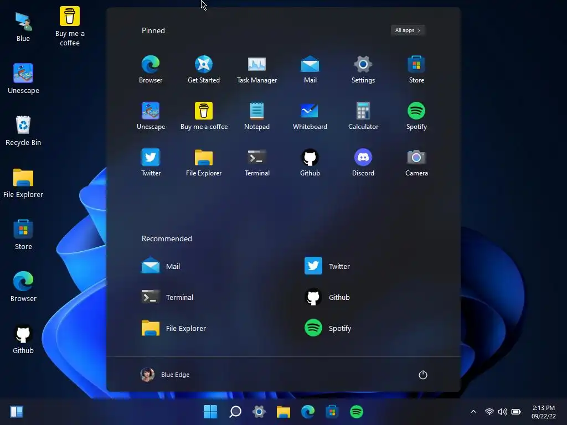Click the volume speaker tray icon

tap(503, 412)
